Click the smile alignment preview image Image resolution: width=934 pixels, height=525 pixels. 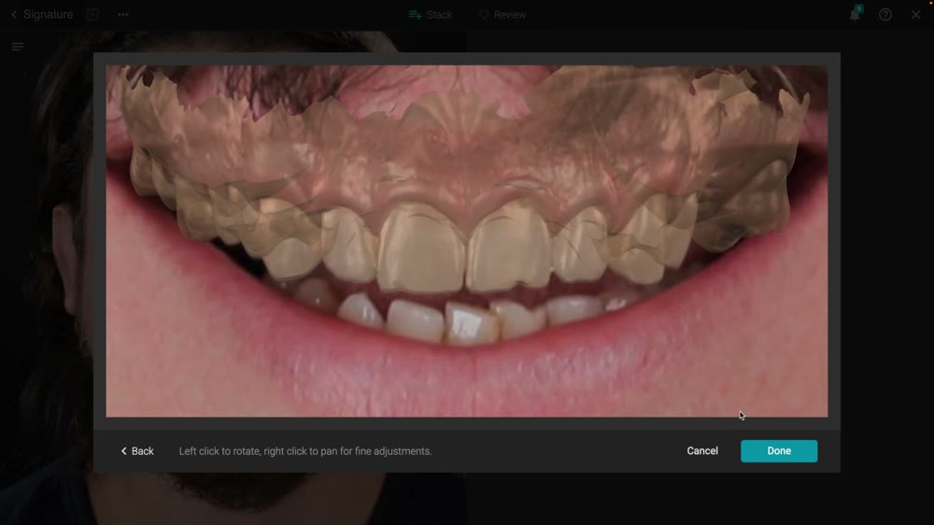(x=466, y=241)
